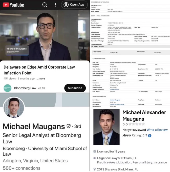Click the Avvo star rating row
This screenshot has height=172, width=170.
tap(137, 124)
